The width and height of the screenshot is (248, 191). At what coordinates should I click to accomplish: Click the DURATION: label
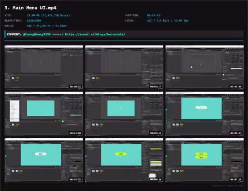[132, 15]
